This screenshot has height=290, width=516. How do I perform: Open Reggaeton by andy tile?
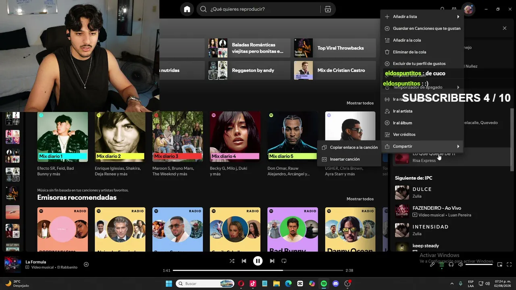(x=249, y=70)
